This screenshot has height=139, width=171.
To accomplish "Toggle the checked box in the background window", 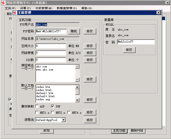I will pos(10,99).
